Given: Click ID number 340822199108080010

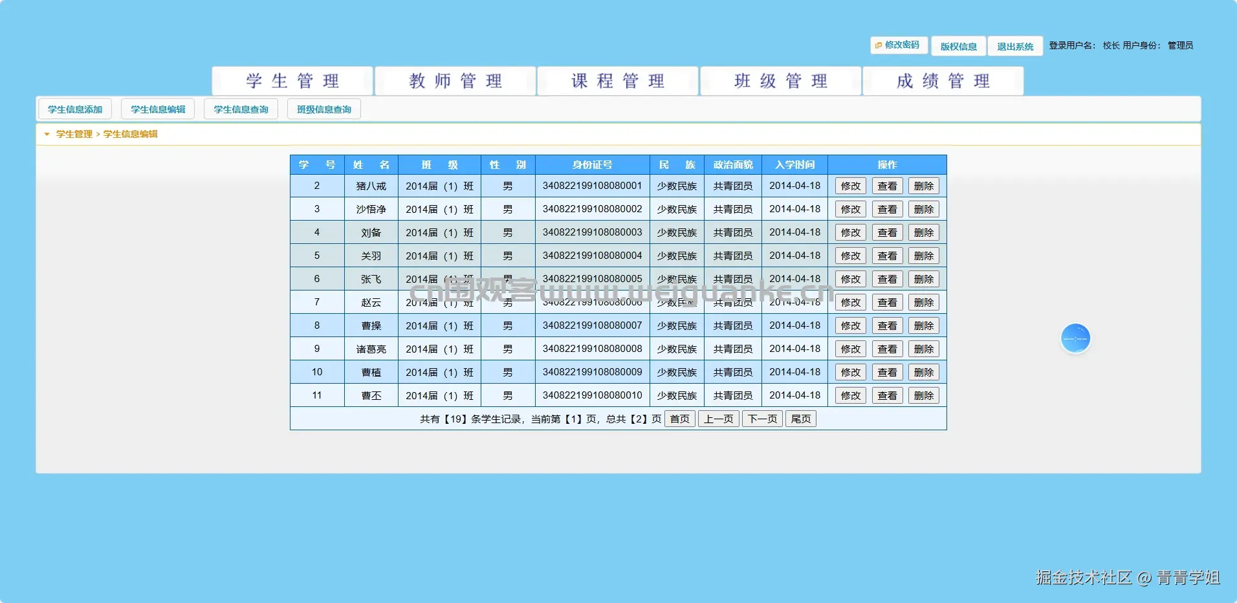Looking at the screenshot, I should 593,395.
